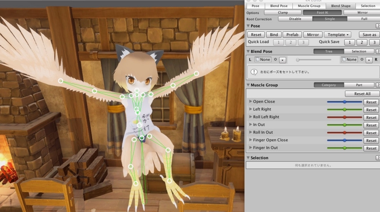
Task: Click the Roll Left Right slider handle
Action: pyautogui.click(x=344, y=117)
